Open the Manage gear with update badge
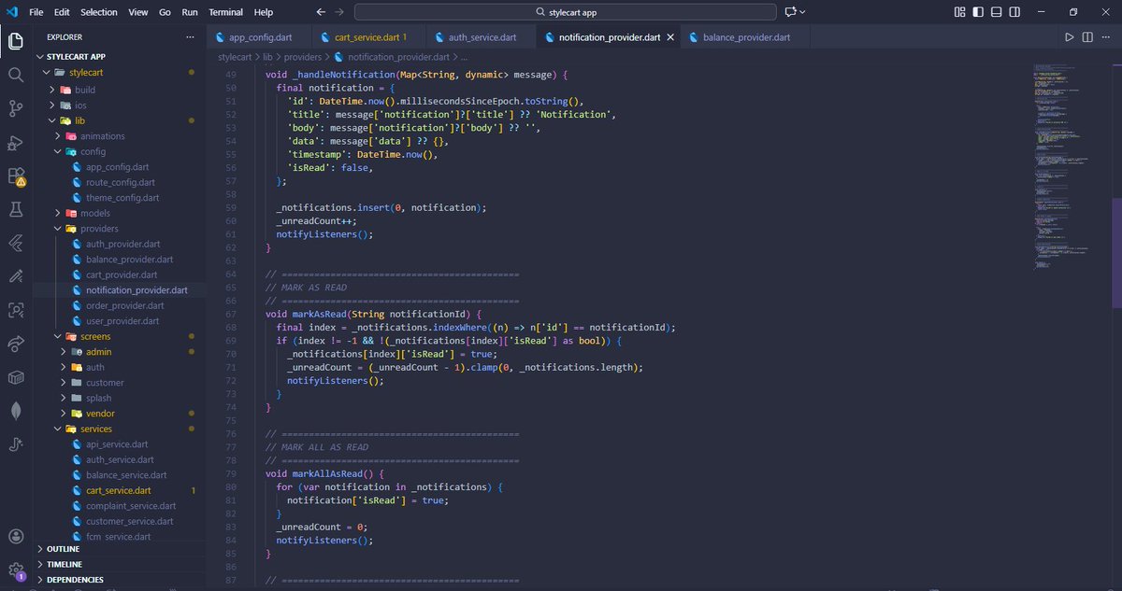This screenshot has width=1122, height=591. [16, 570]
